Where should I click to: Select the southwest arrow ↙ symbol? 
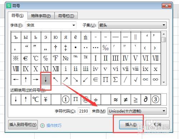click(x=86, y=80)
